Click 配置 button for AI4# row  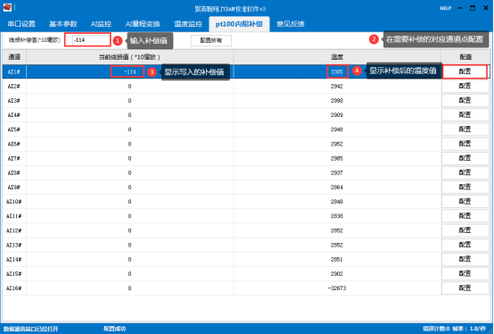(x=465, y=115)
